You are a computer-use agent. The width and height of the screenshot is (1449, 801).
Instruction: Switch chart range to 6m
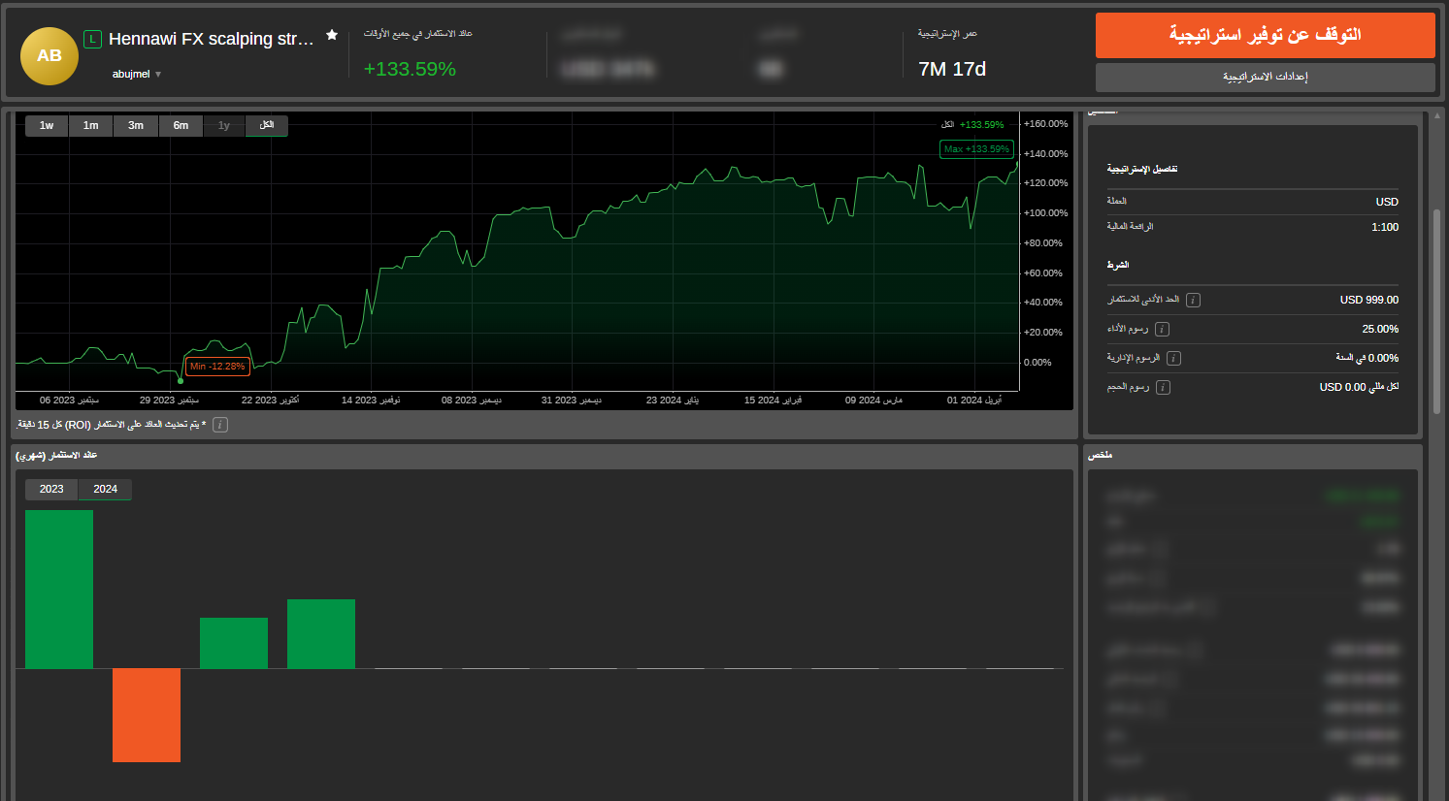tap(181, 125)
